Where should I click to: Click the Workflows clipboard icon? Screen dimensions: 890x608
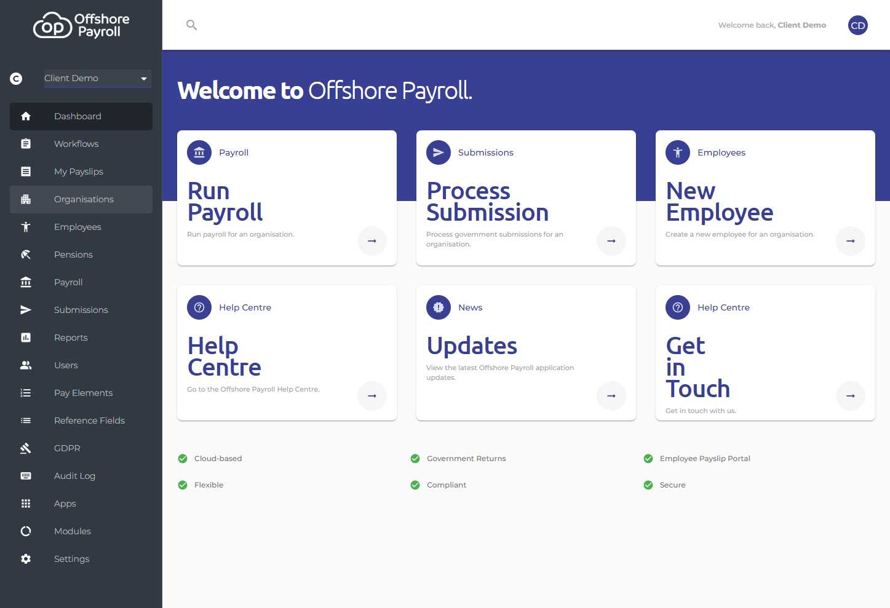coord(26,144)
